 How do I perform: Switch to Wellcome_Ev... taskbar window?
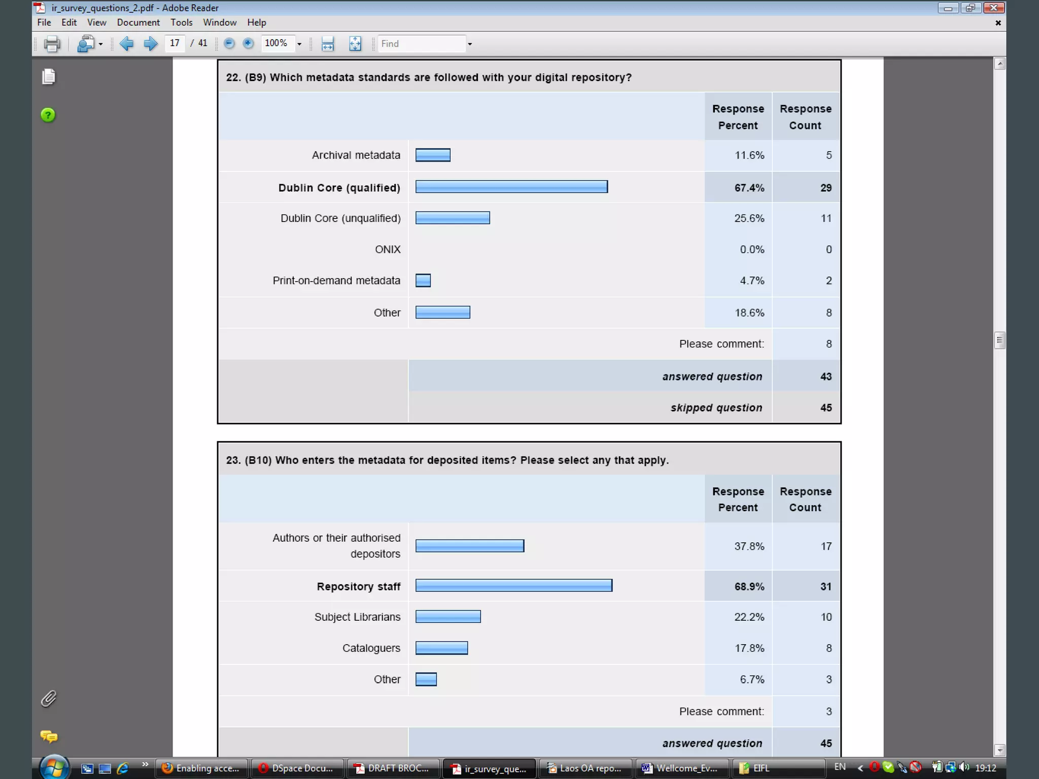(x=681, y=768)
